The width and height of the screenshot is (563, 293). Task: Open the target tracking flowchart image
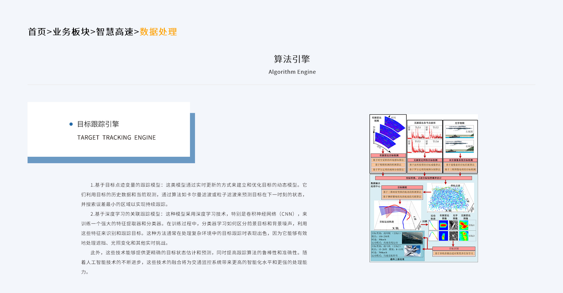[424, 188]
